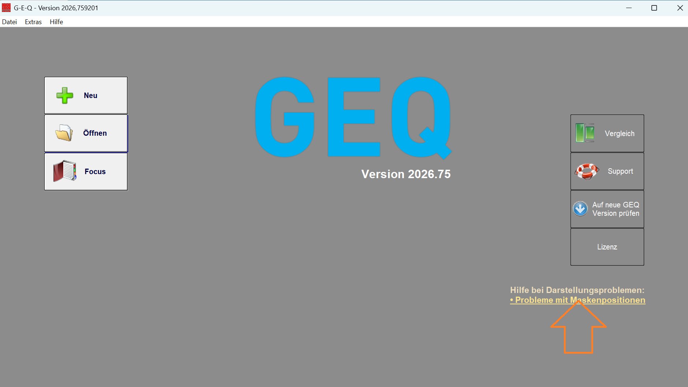Click the lifebuoy Support icon

pyautogui.click(x=587, y=171)
